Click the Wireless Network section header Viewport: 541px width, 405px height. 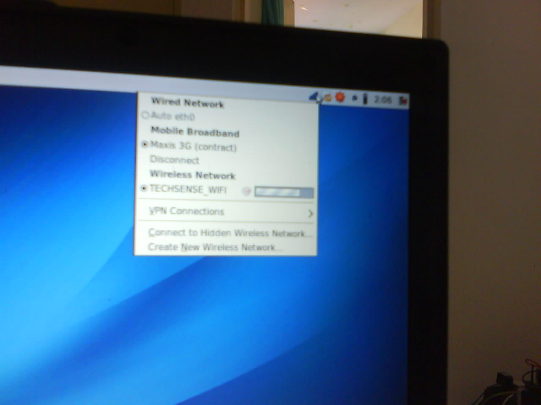[x=192, y=175]
